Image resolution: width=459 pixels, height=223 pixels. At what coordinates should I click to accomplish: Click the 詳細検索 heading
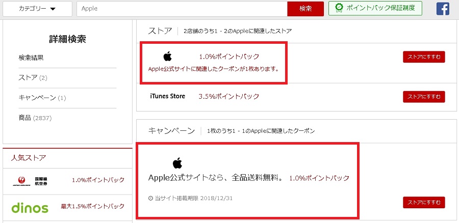click(68, 39)
